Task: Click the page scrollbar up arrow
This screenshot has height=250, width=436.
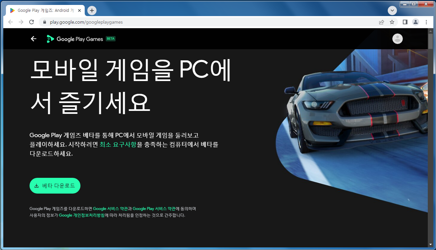Action: point(430,31)
